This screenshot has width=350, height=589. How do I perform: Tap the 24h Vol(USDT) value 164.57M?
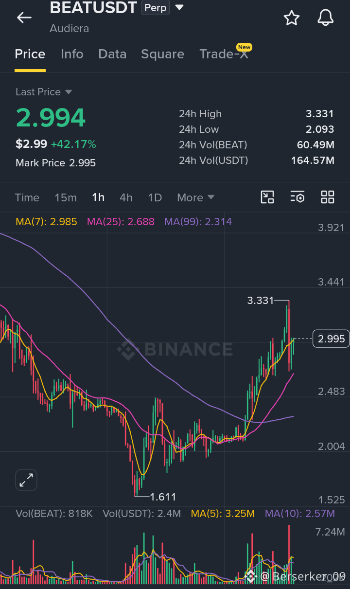pyautogui.click(x=313, y=161)
